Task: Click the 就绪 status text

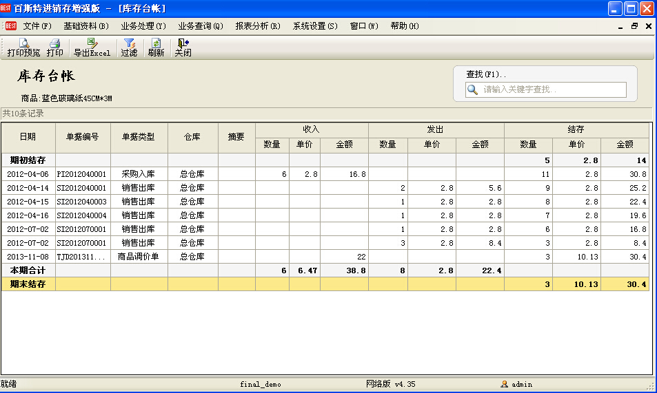Action: (8, 384)
